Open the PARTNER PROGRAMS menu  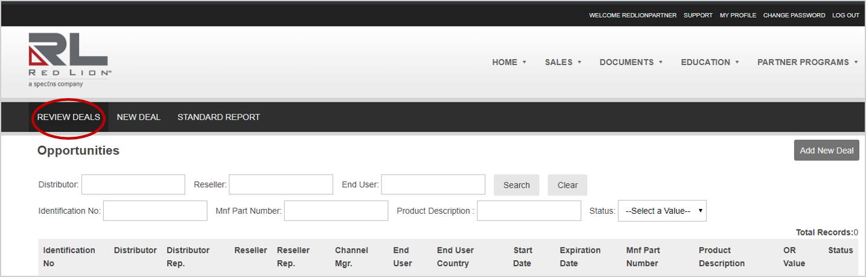[x=807, y=62]
